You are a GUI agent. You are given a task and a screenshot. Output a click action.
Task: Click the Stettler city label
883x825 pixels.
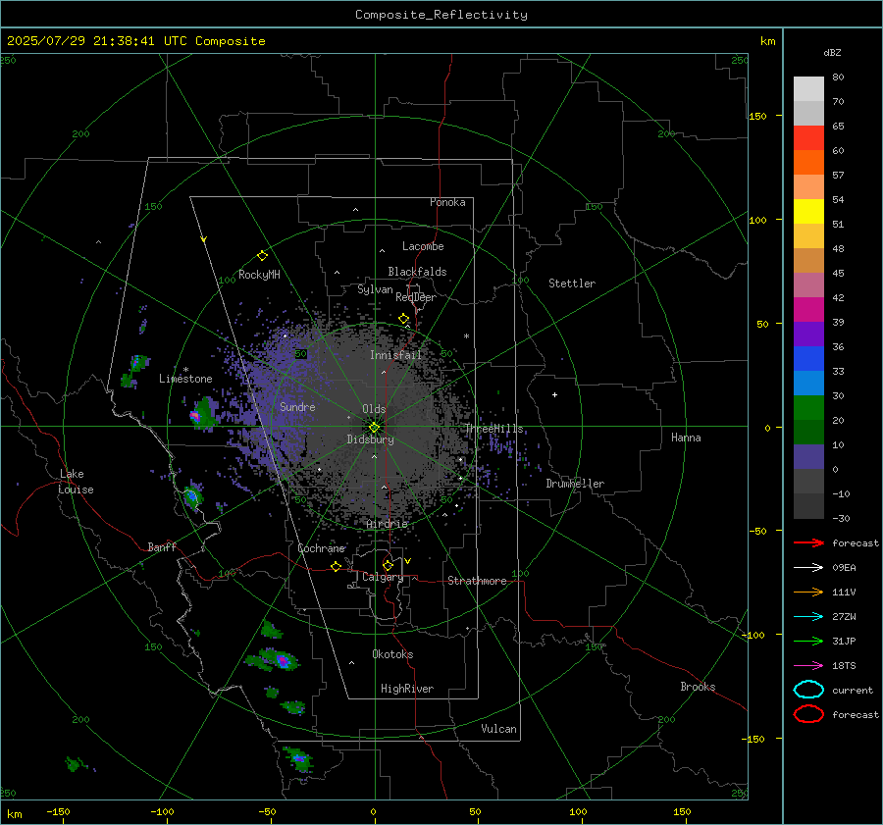click(572, 284)
